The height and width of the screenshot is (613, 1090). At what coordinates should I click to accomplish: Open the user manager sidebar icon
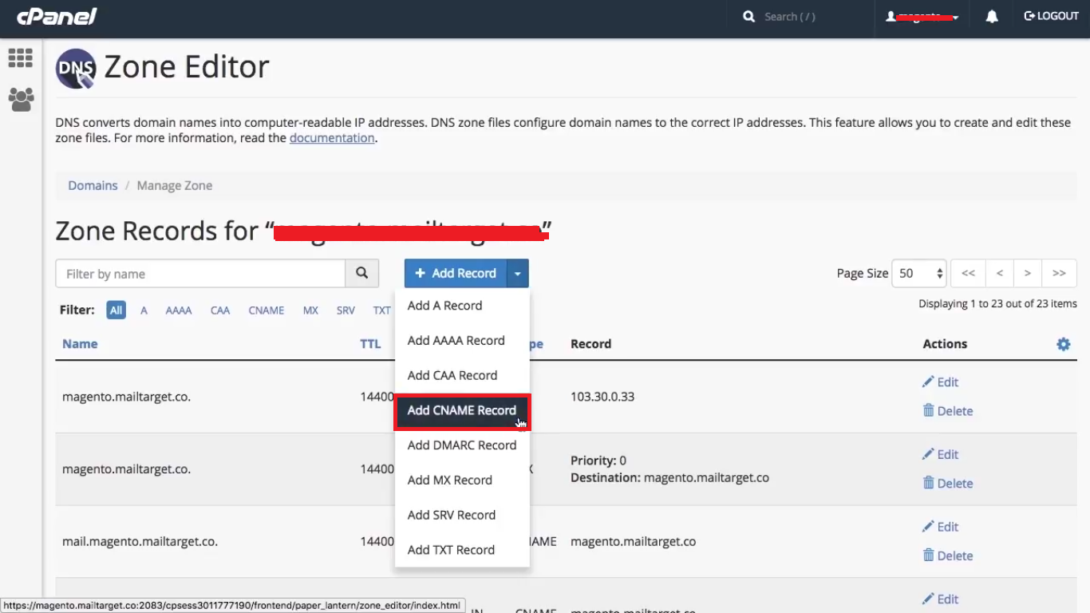click(21, 99)
